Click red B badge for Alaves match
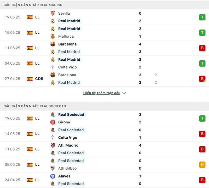The image size is (209, 188). pos(202,180)
